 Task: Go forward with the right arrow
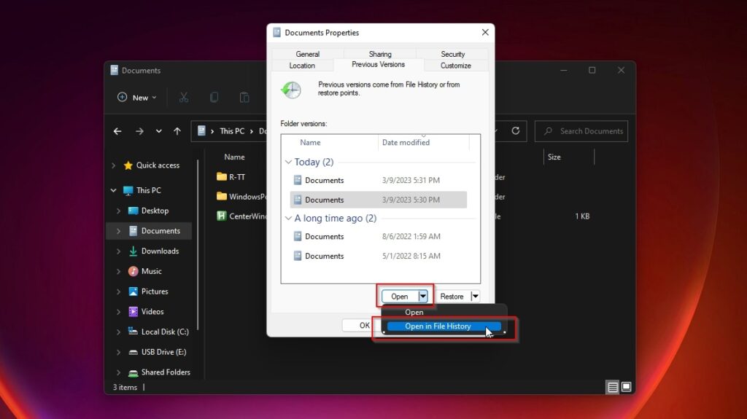pyautogui.click(x=139, y=131)
